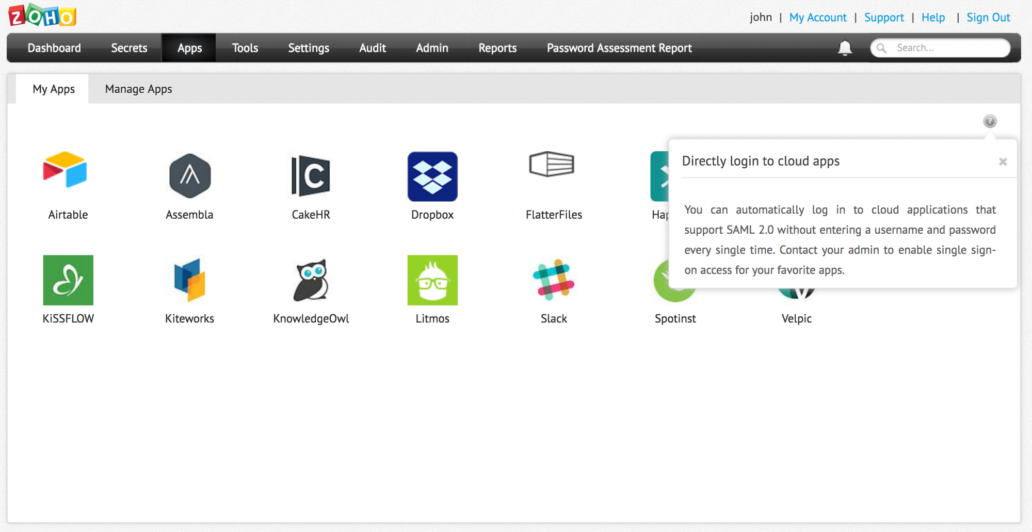Open the KiSSFLOW app icon

68,280
